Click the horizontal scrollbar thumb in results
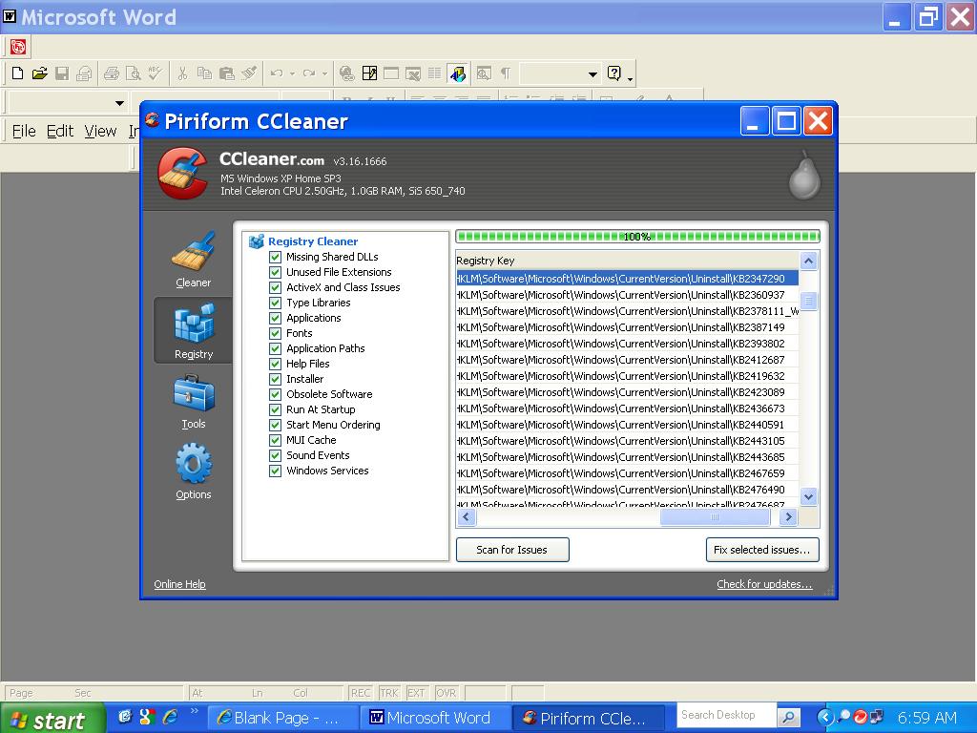Image resolution: width=977 pixels, height=733 pixels. pos(715,517)
